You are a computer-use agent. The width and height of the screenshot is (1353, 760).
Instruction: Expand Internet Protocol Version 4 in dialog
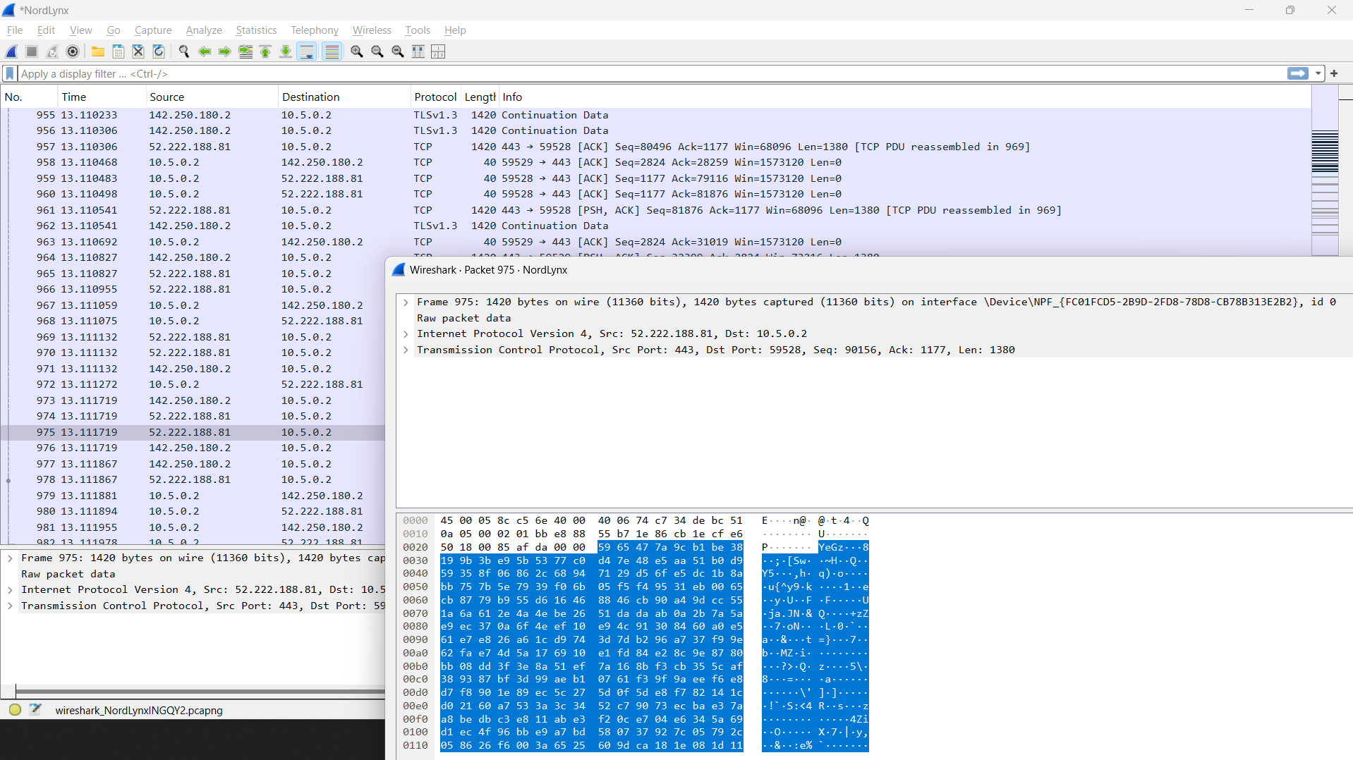406,334
